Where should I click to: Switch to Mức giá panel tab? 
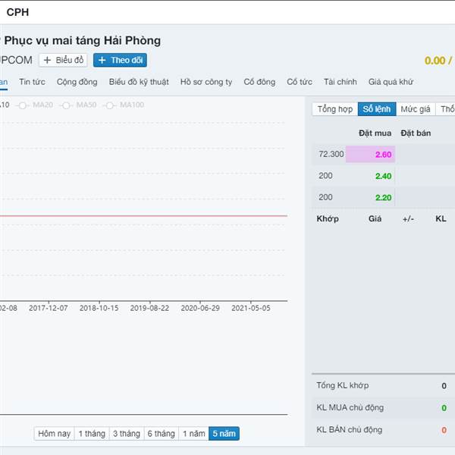tap(416, 109)
